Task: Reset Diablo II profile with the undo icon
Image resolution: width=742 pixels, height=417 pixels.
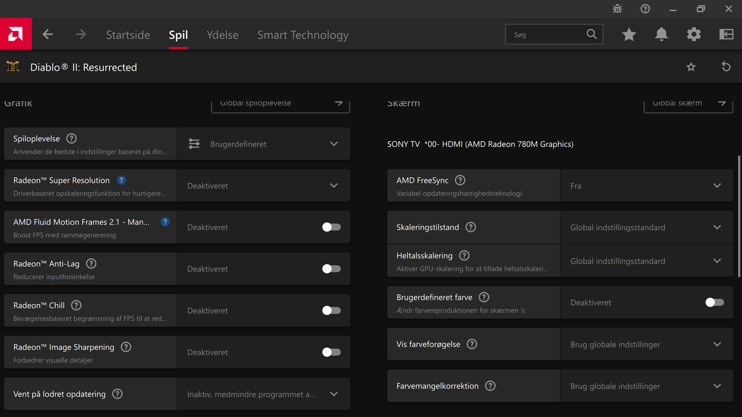Action: (726, 67)
